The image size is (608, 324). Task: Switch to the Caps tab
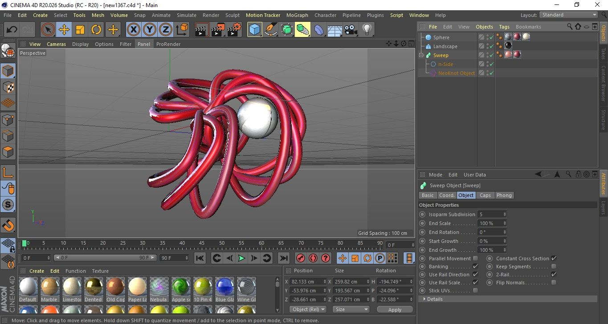485,195
